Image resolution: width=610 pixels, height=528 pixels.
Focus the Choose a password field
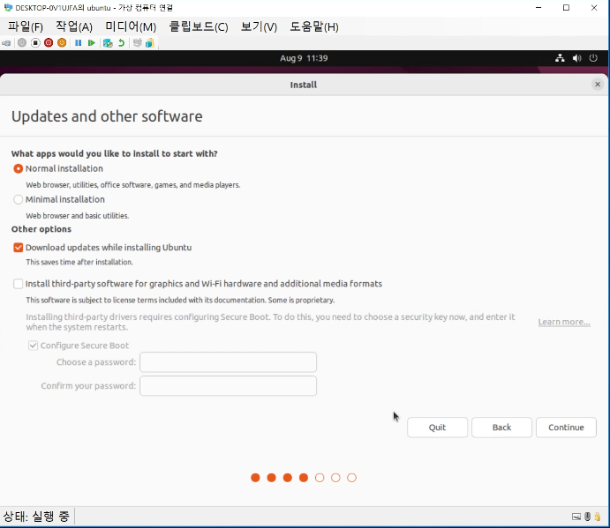pyautogui.click(x=228, y=362)
